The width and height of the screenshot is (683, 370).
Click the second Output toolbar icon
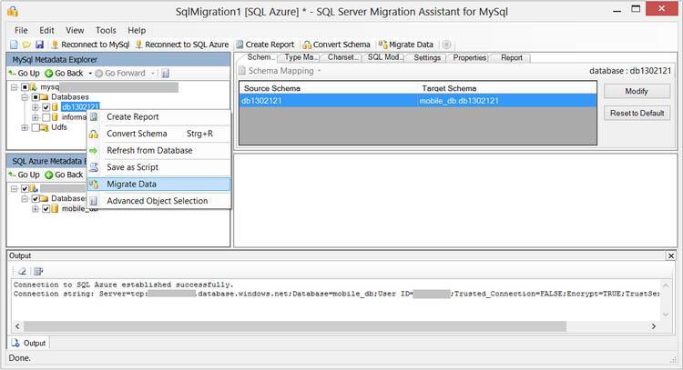pyautogui.click(x=38, y=271)
